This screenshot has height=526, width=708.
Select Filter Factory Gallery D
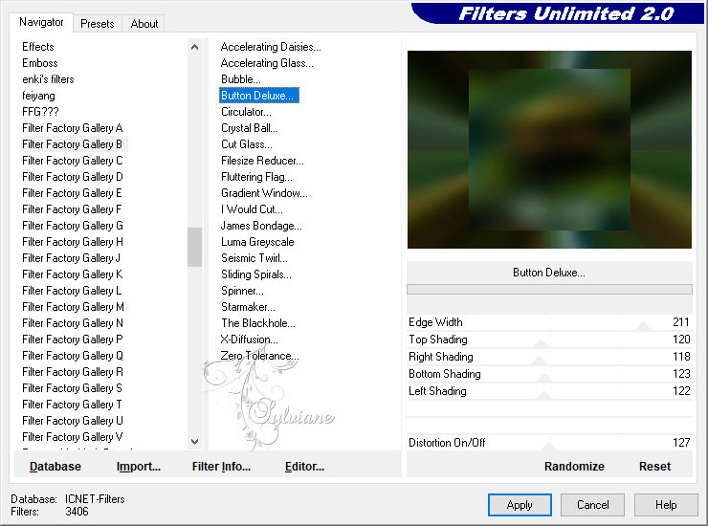tap(73, 177)
